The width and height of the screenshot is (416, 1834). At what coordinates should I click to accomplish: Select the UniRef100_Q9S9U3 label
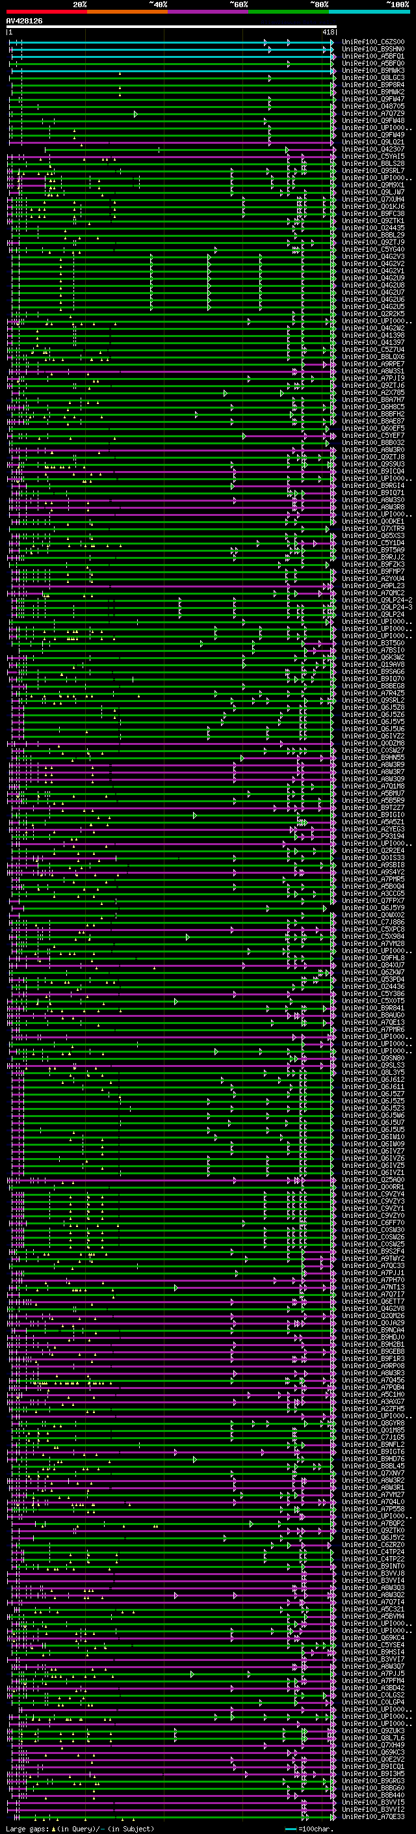click(373, 463)
